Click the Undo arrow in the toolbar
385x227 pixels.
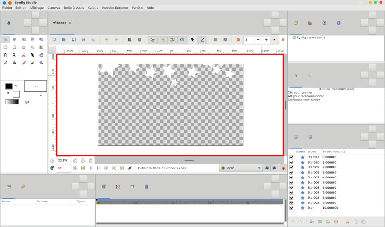point(106,39)
